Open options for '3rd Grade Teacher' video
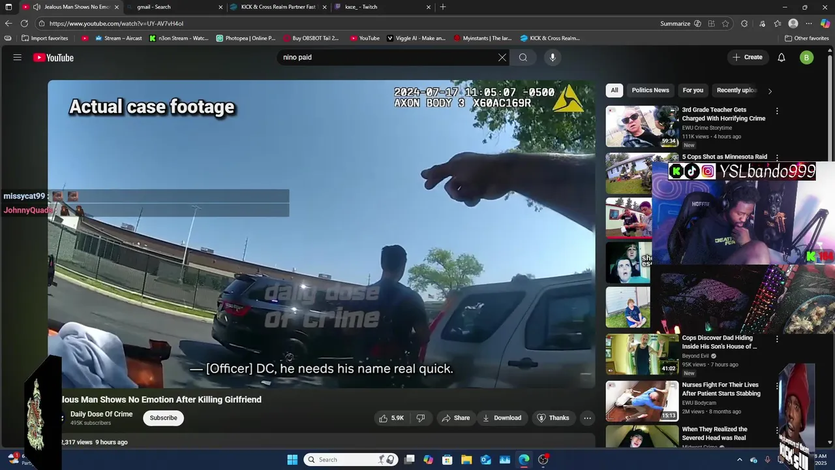 (x=776, y=111)
